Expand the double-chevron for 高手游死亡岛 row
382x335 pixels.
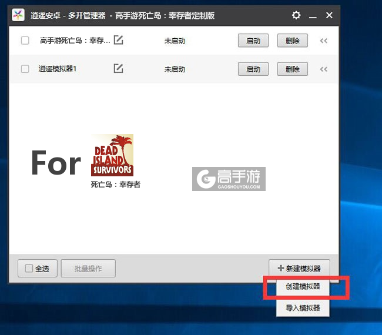(323, 41)
